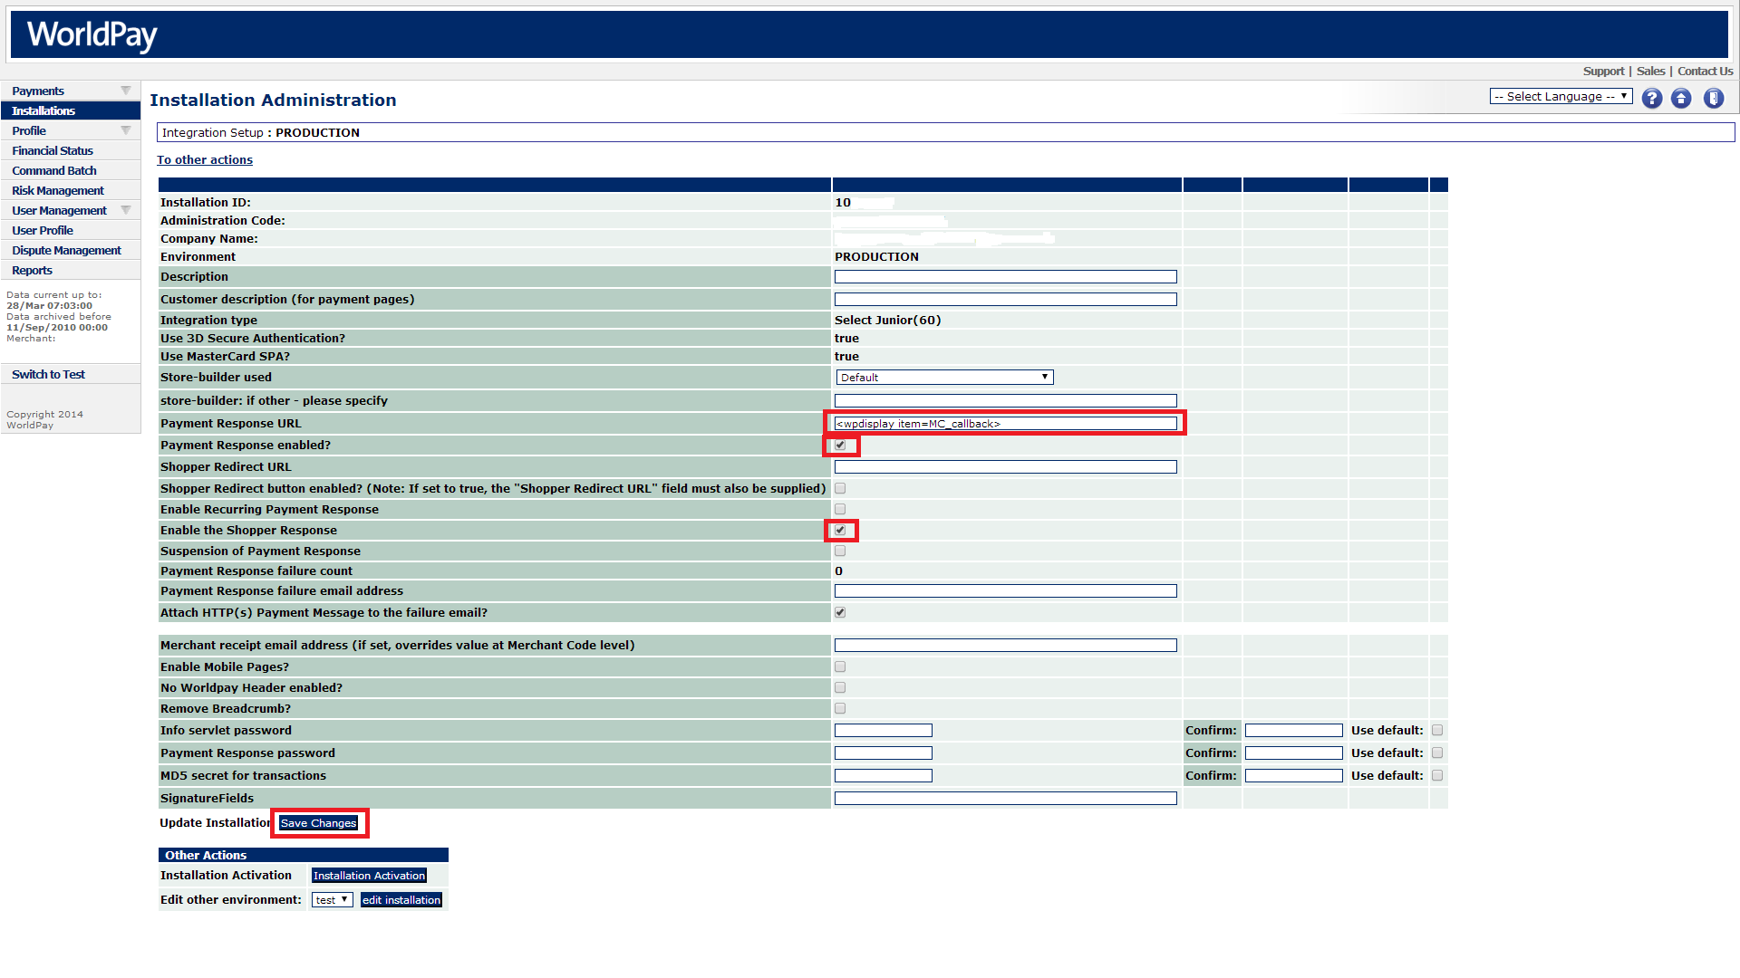Viewport: 1740px width, 978px height.
Task: Tick Use default for MD5 secret
Action: [1437, 776]
